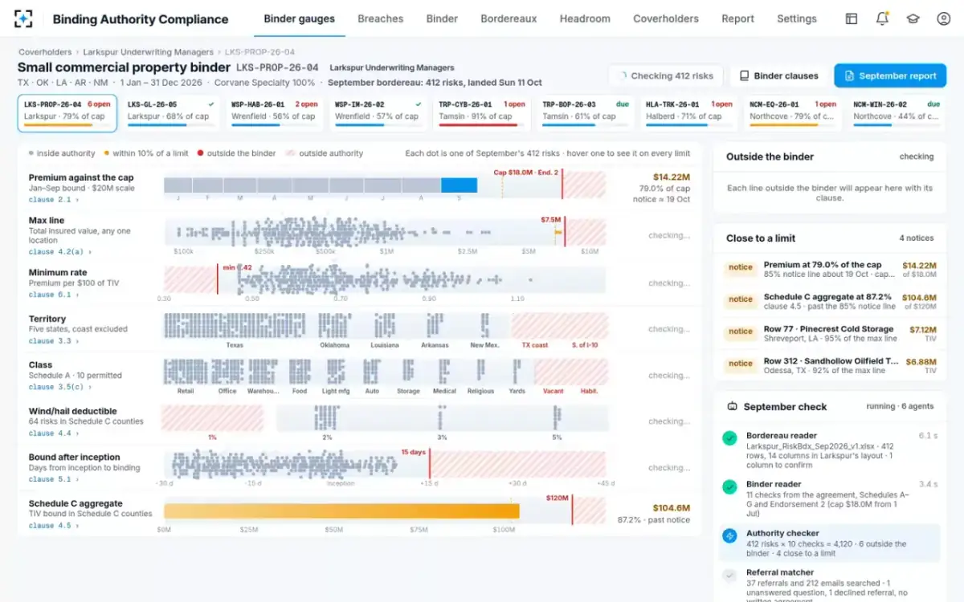Image resolution: width=964 pixels, height=602 pixels.
Task: Click the blue September premium bar segment
Action: coord(460,185)
